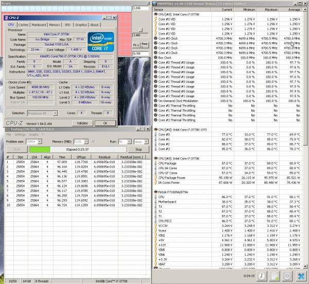Click the thermometer icon beside CPU PECI
This screenshot has height=284, width=309.
click(x=156, y=221)
